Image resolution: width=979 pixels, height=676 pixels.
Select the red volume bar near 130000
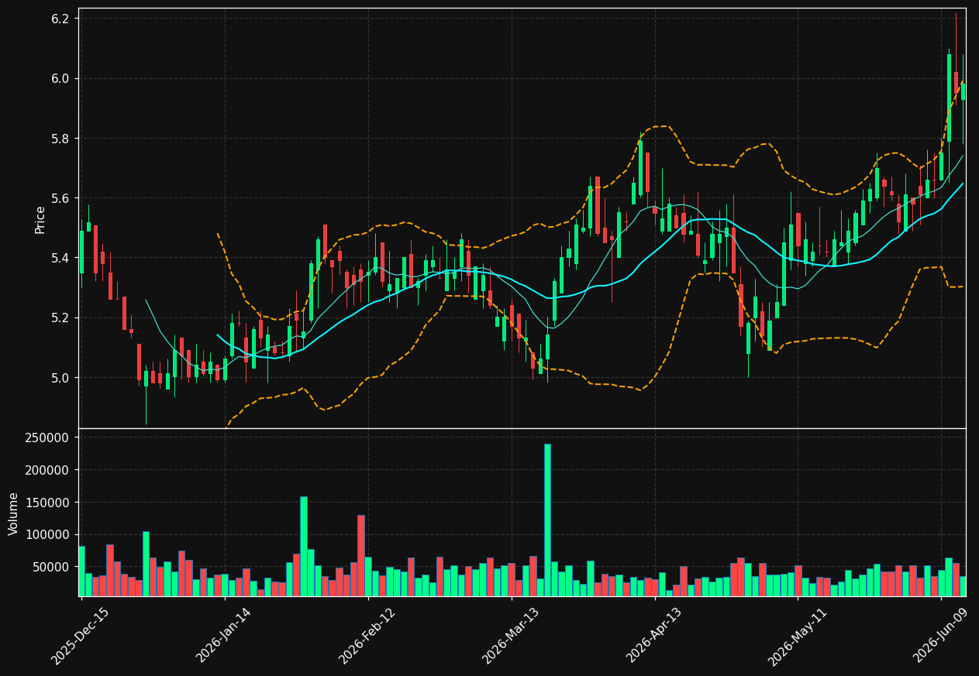(360, 555)
